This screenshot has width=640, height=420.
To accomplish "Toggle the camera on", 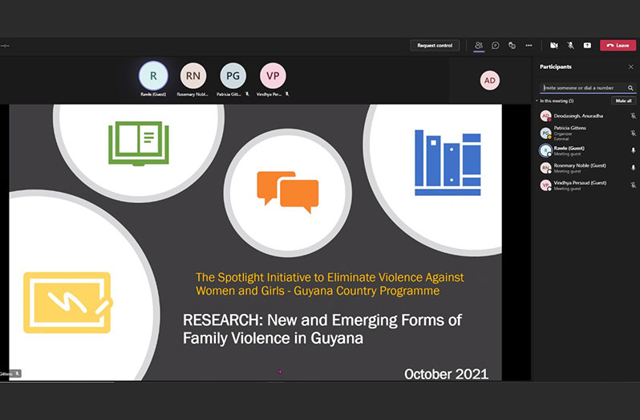I will (554, 45).
